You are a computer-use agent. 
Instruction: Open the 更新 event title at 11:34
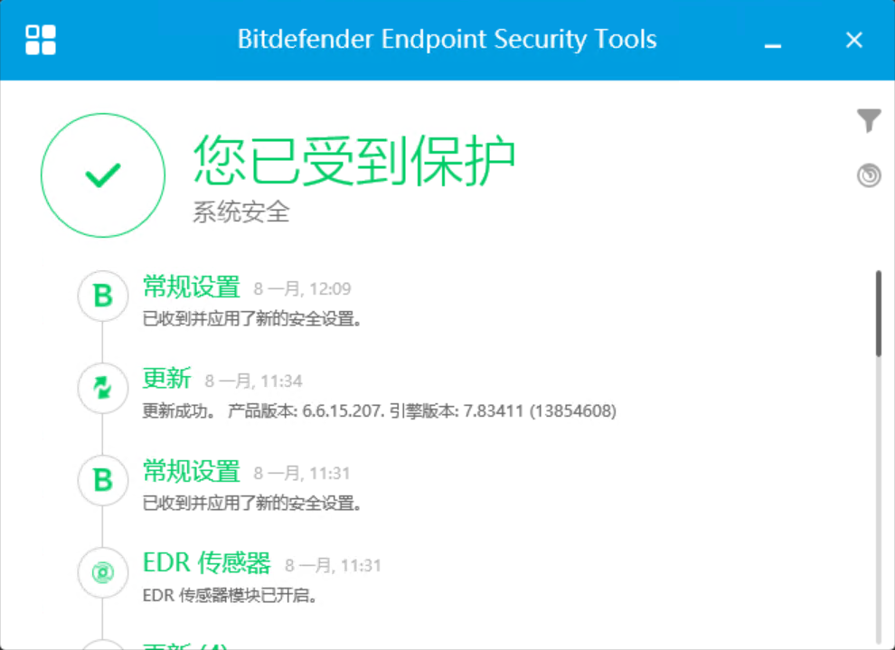(167, 380)
